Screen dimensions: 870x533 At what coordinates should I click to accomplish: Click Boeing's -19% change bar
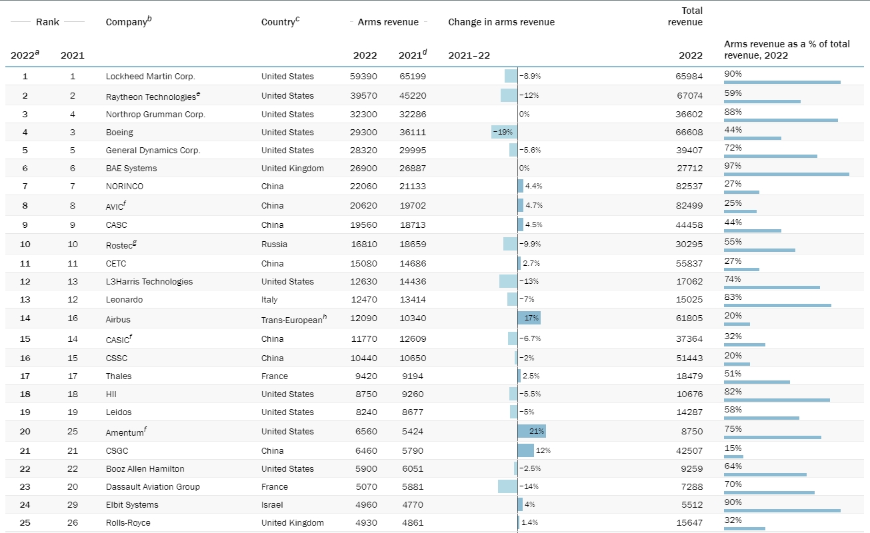pyautogui.click(x=504, y=132)
